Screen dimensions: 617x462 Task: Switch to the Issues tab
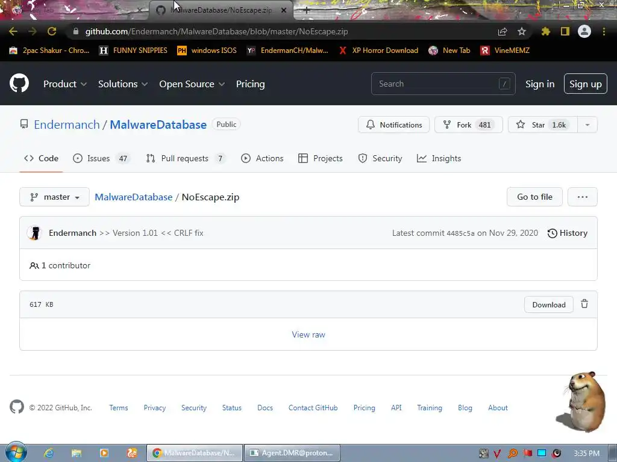tap(101, 158)
